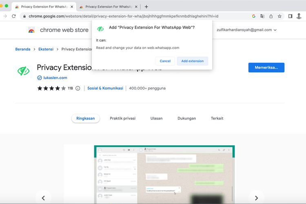
Task: Cancel the add extension prompt
Action: coord(165,61)
